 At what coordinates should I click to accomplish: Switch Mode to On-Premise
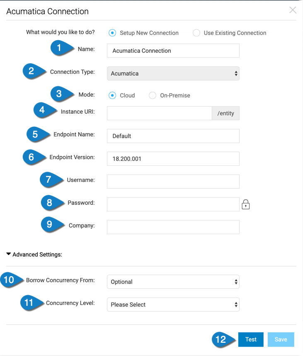(x=153, y=95)
